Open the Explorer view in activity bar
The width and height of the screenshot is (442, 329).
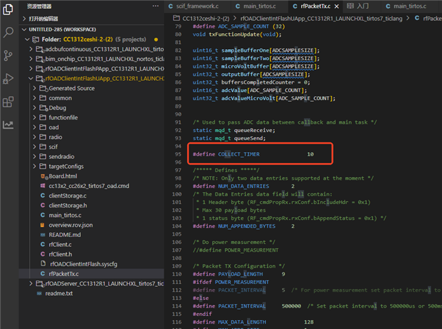point(8,8)
